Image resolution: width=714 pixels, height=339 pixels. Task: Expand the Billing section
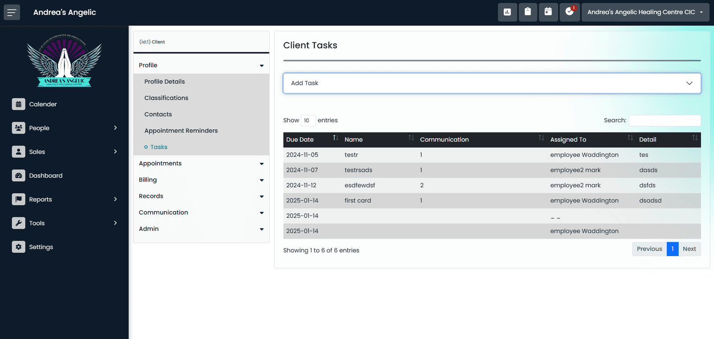201,180
